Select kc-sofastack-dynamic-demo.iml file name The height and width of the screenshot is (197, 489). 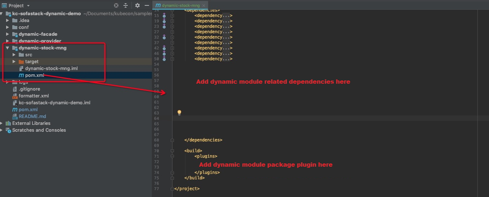[x=54, y=103]
